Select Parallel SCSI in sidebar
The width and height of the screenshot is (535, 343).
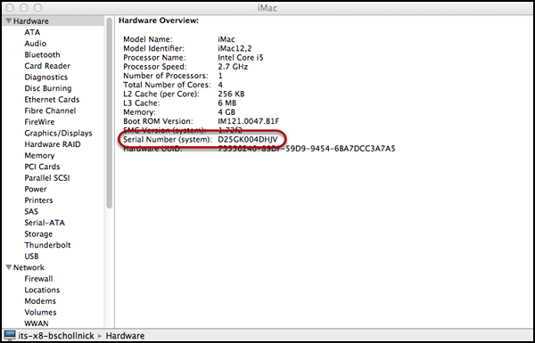(47, 178)
